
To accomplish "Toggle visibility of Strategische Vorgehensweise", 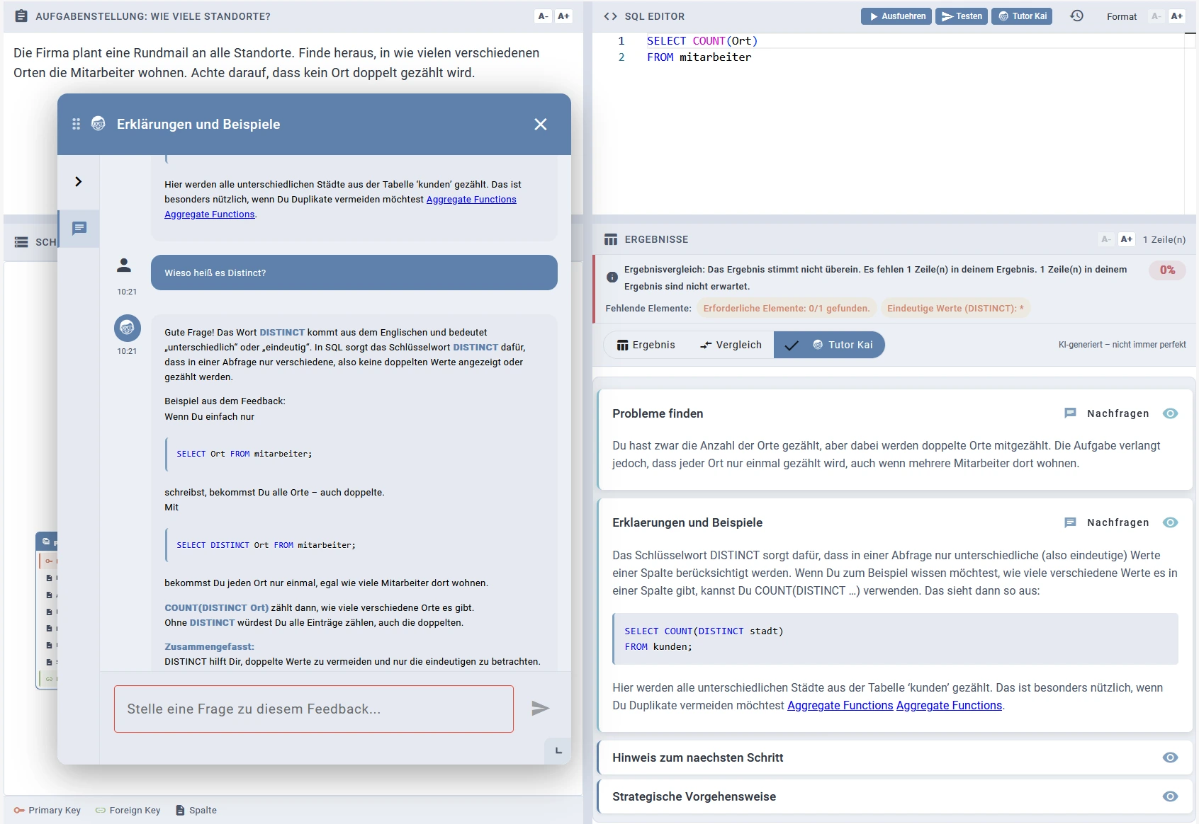I will tap(1171, 796).
